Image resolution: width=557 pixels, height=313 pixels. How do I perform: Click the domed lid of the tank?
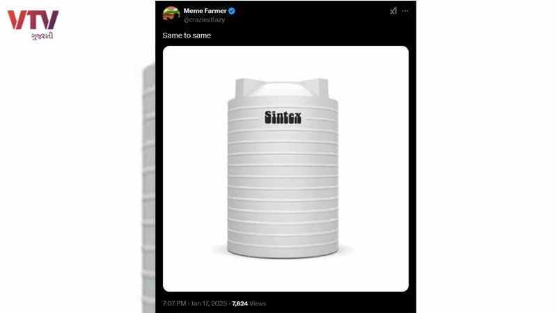283,89
